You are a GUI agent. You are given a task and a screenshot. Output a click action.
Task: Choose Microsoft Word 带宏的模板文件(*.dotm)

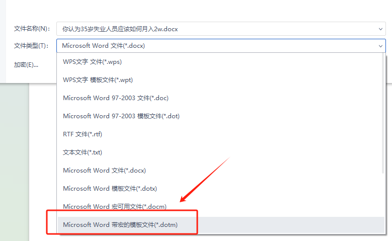221,225
